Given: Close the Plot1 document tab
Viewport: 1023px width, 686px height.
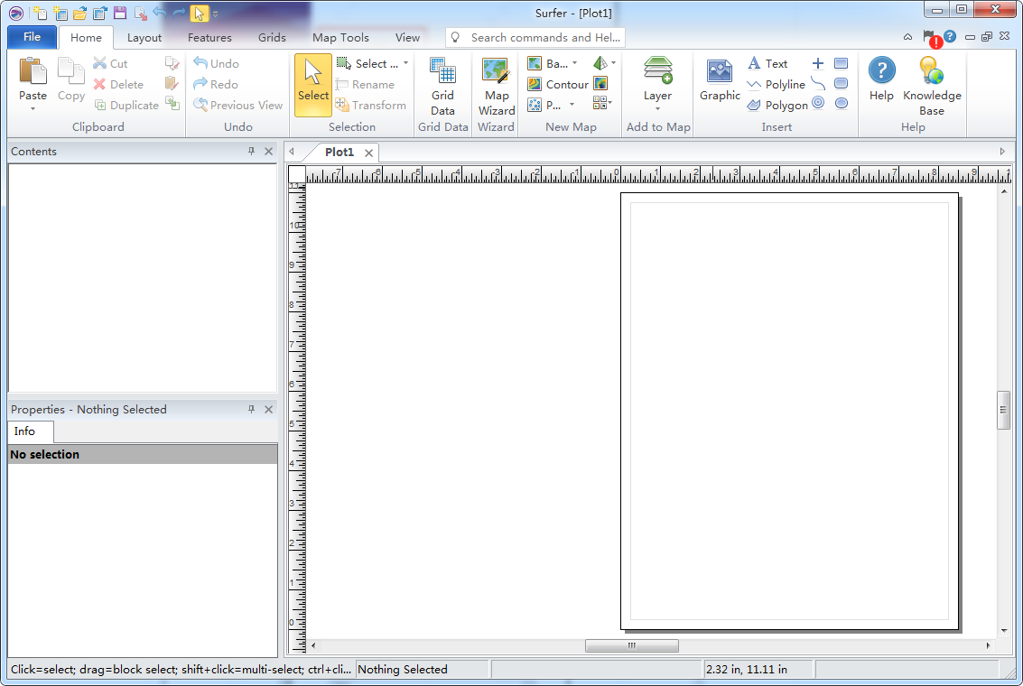Looking at the screenshot, I should pos(368,153).
